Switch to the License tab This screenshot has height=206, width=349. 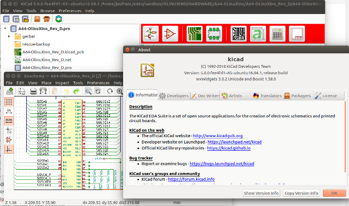tap(329, 95)
